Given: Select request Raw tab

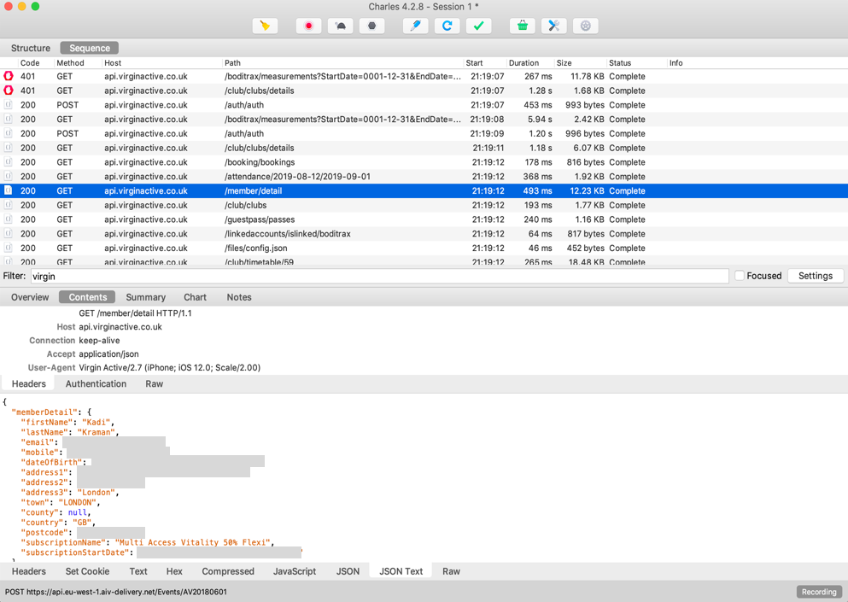Looking at the screenshot, I should 154,383.
